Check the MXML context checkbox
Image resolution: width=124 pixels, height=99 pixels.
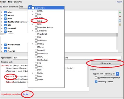tap(36, 57)
